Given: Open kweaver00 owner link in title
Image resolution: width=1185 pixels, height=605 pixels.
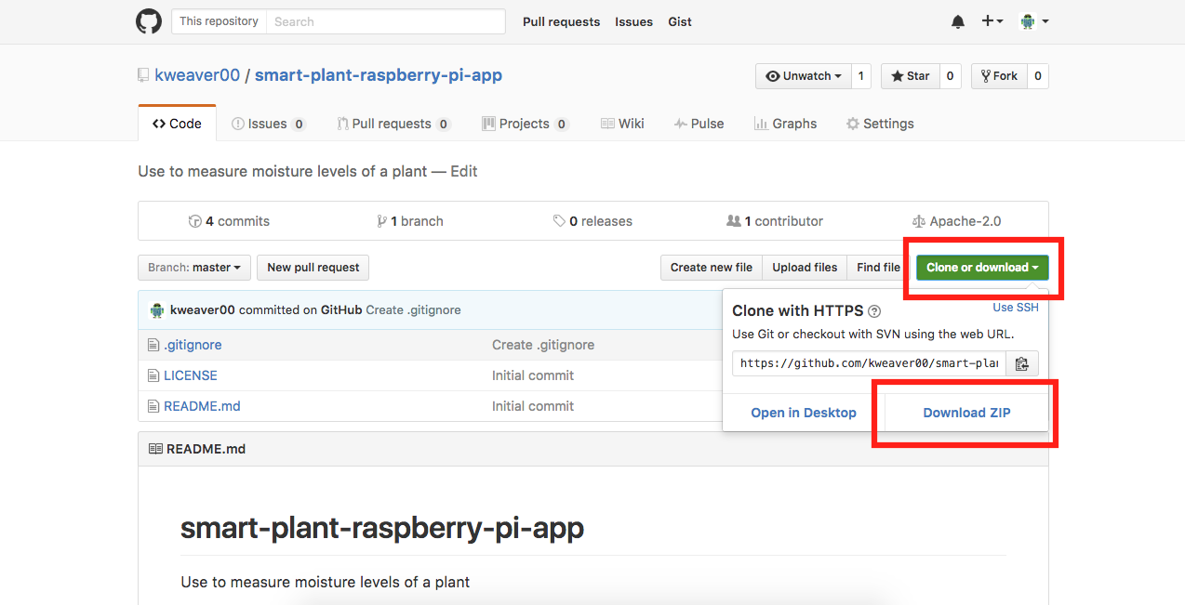Looking at the screenshot, I should [x=197, y=75].
